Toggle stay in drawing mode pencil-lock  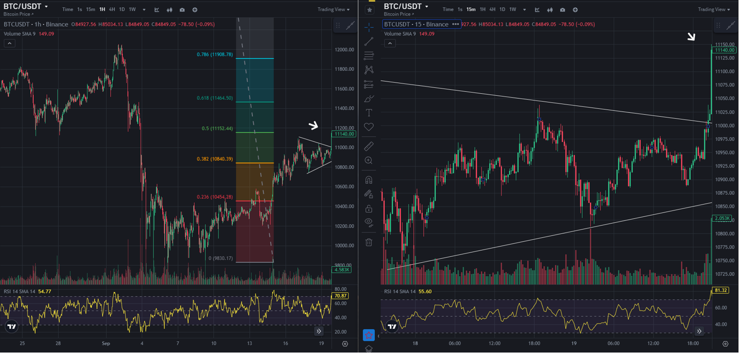pyautogui.click(x=369, y=194)
